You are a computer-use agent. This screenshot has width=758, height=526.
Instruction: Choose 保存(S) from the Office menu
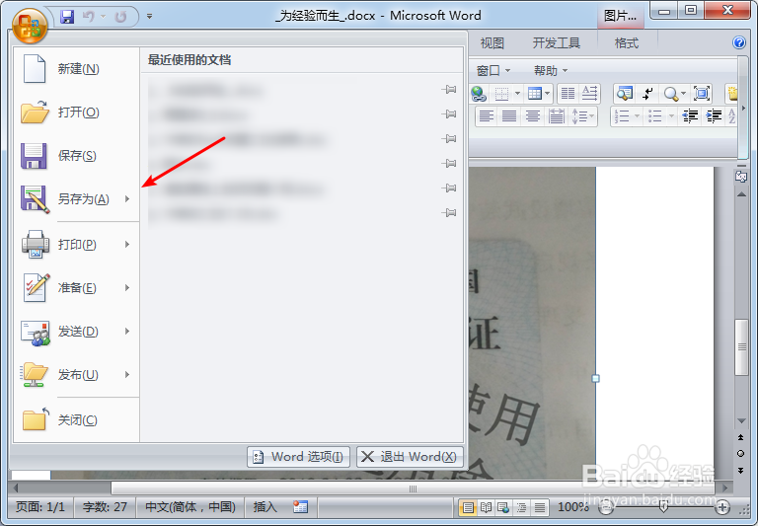pyautogui.click(x=76, y=156)
